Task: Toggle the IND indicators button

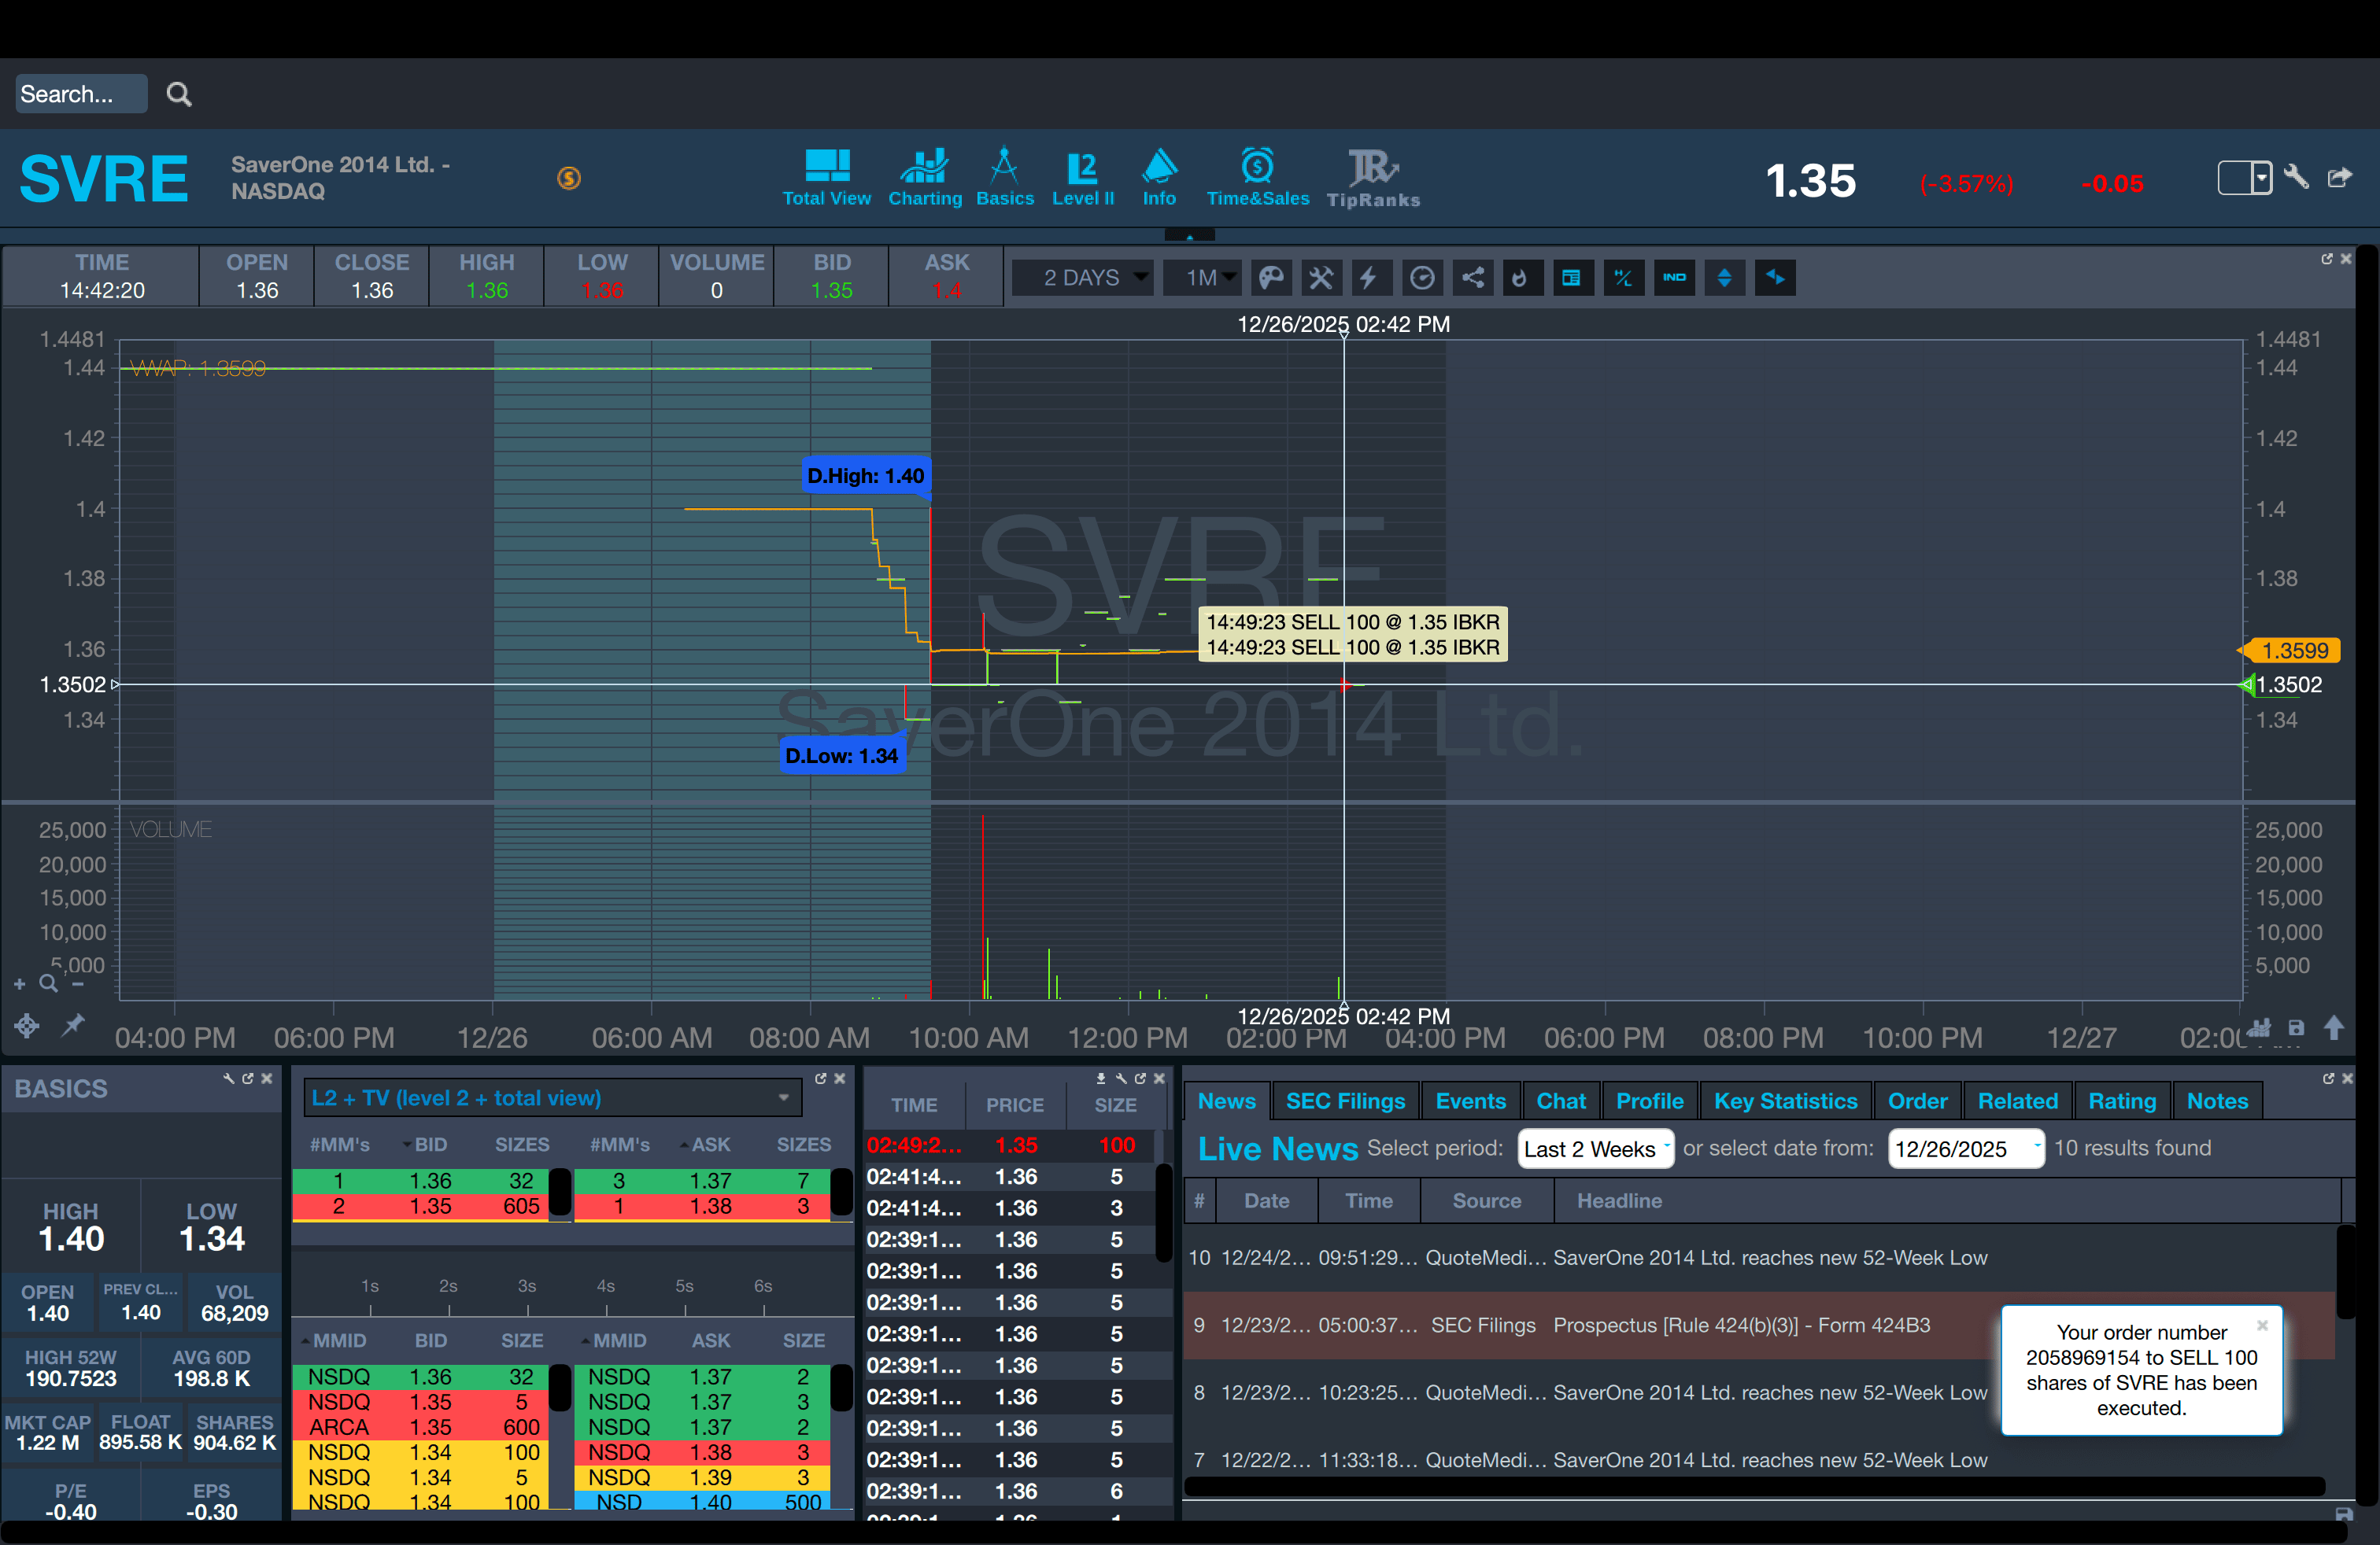Action: point(1674,278)
